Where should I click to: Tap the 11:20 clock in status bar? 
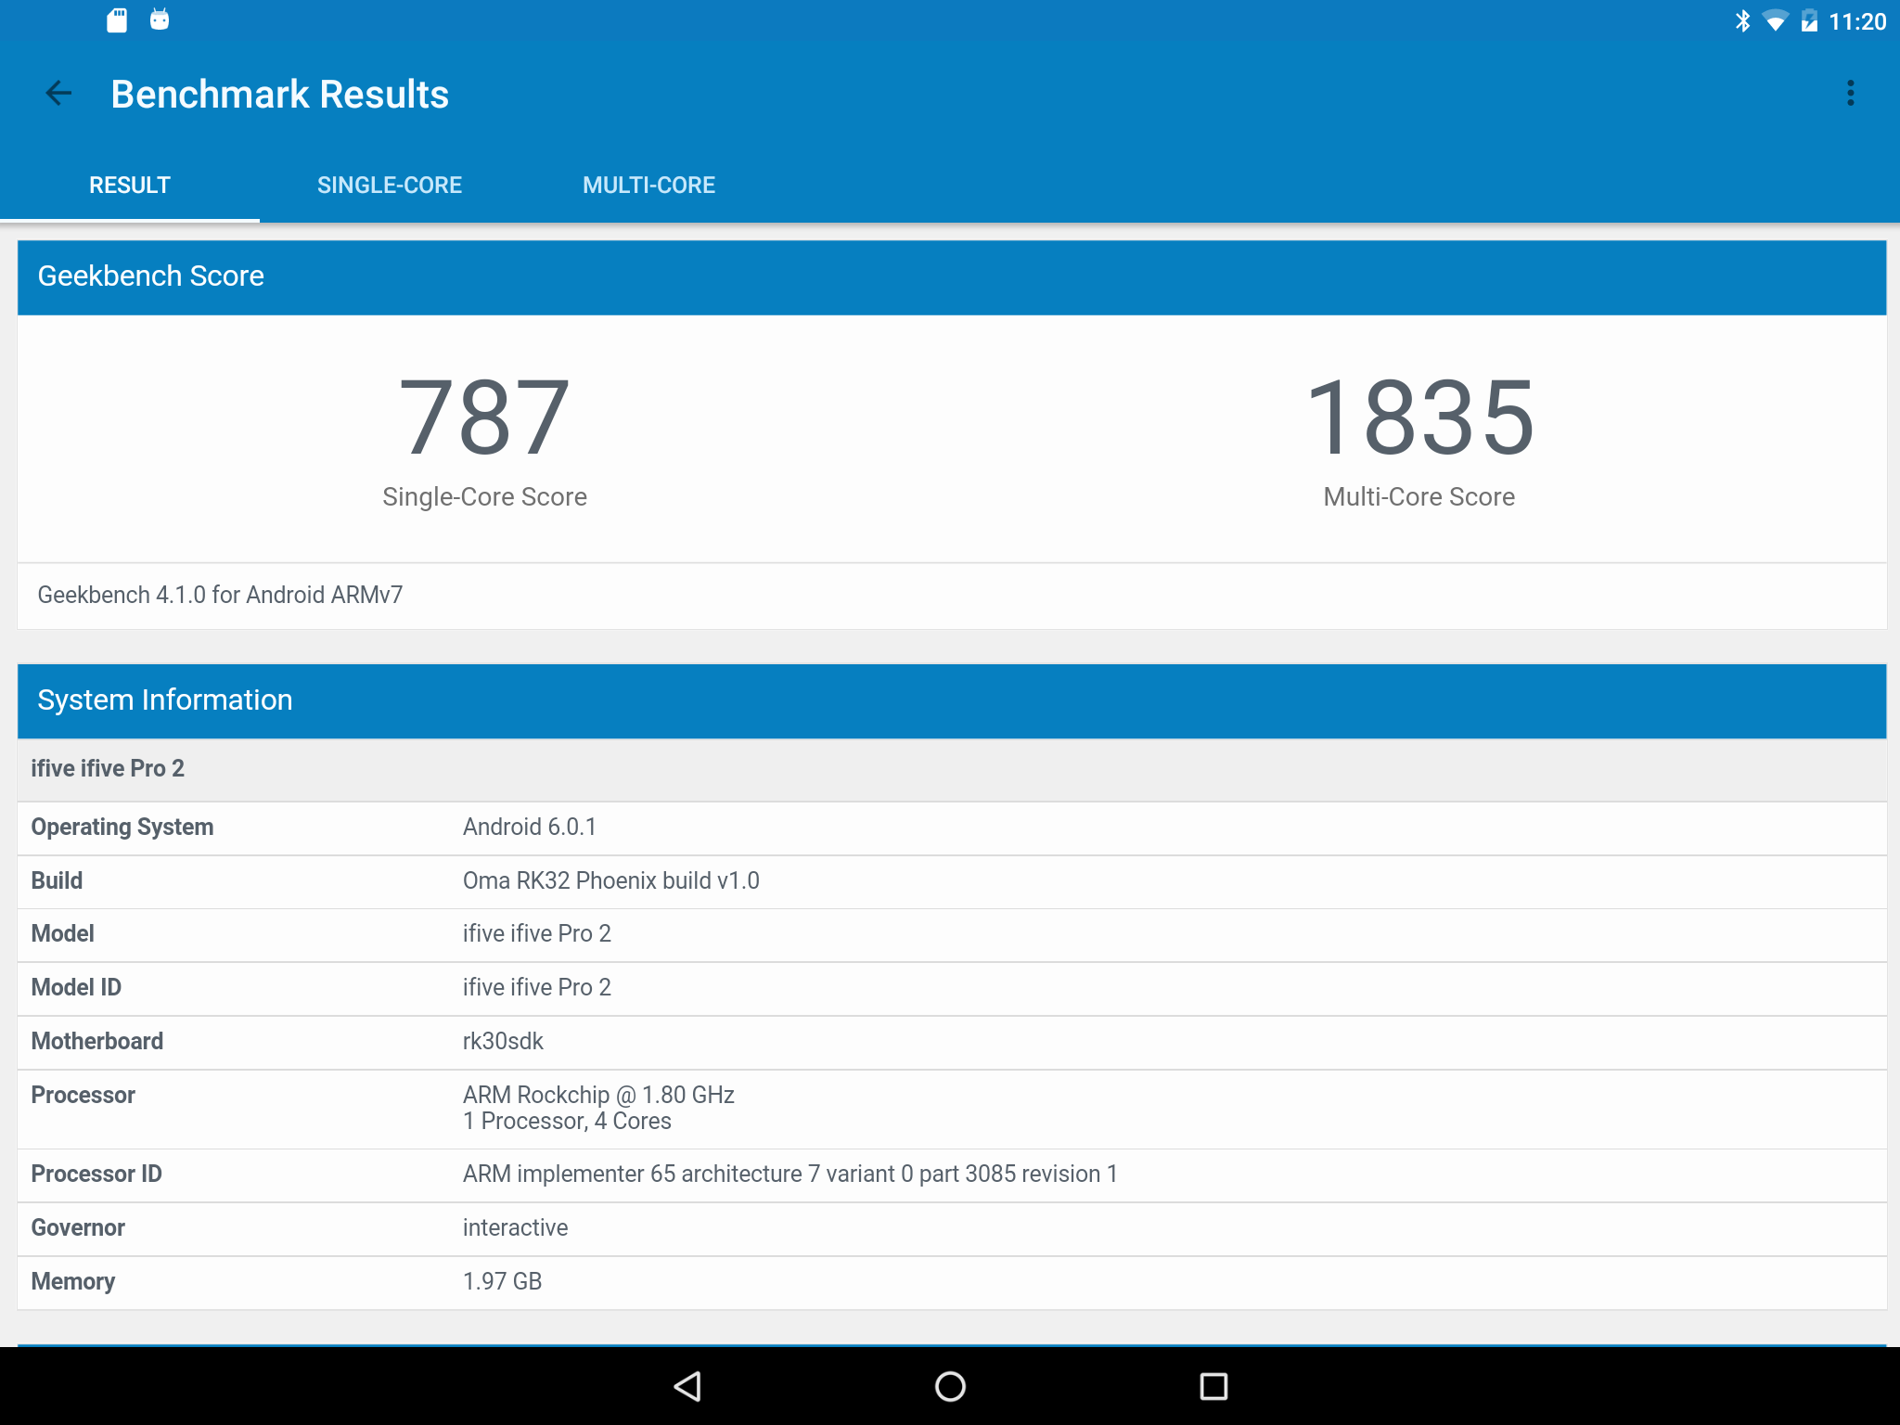[1857, 21]
